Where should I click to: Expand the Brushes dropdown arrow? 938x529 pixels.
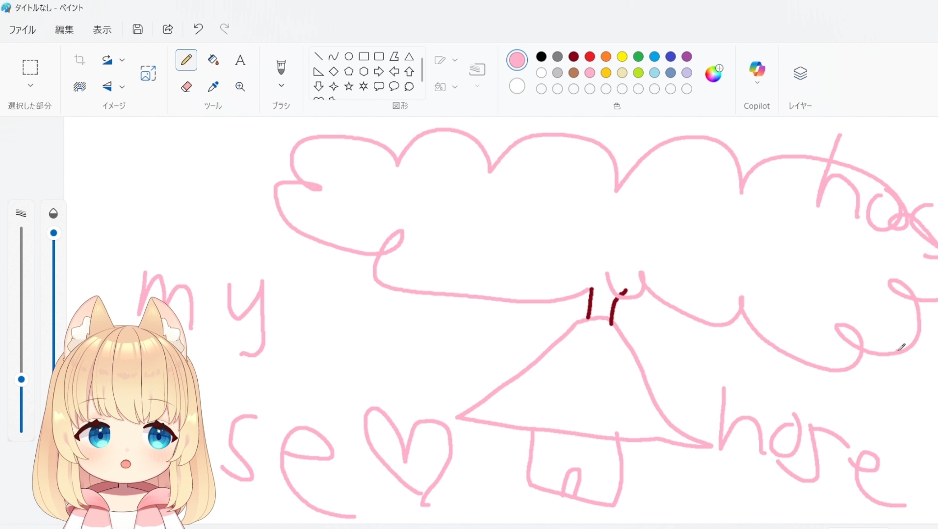point(281,86)
